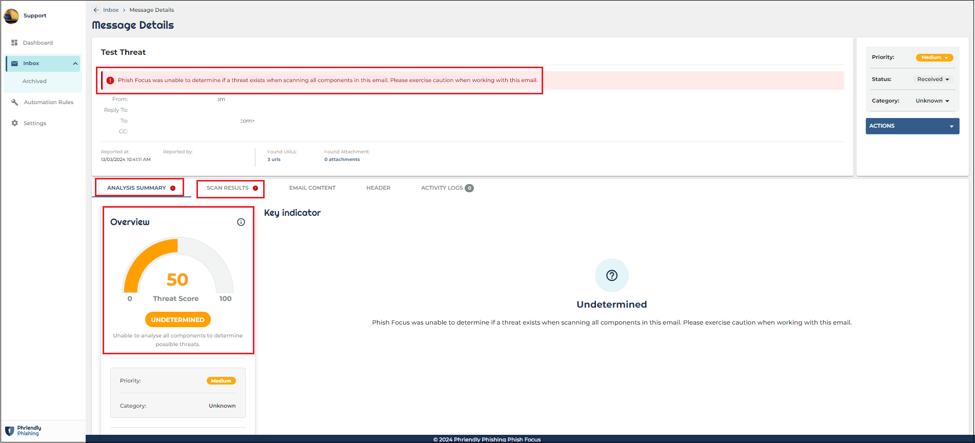Click the 'Key indicator' heading
The width and height of the screenshot is (975, 443).
[x=292, y=213]
